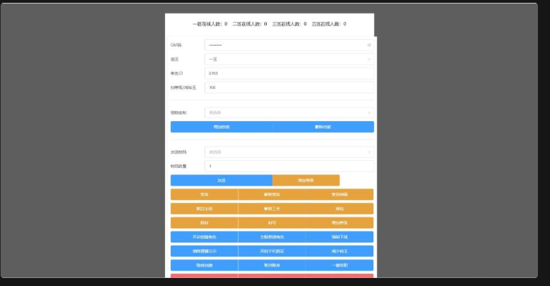Select the orange 解除禁言 button

[x=272, y=195]
